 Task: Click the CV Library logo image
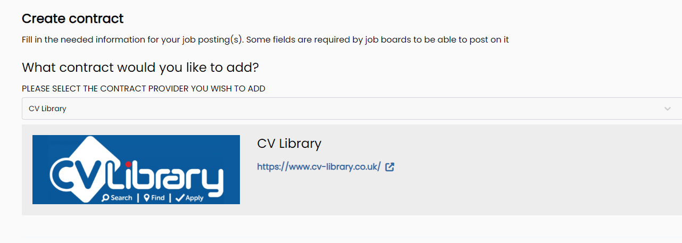click(136, 169)
